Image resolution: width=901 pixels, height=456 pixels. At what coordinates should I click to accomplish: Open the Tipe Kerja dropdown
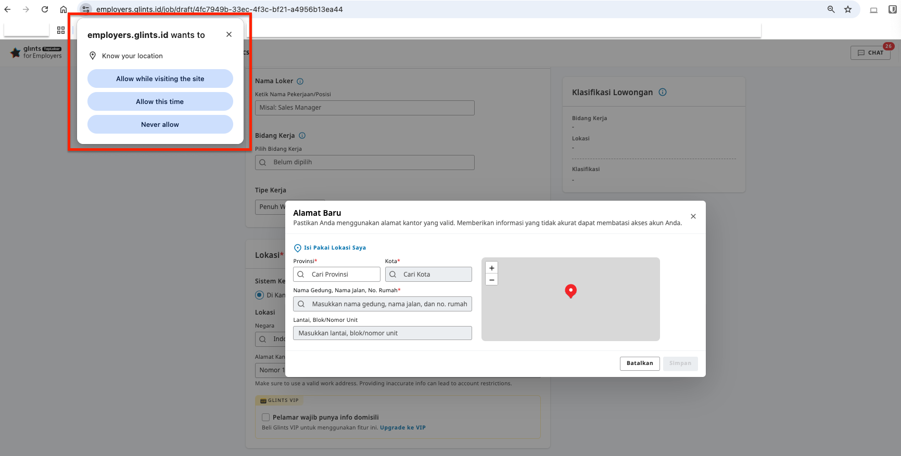(271, 207)
